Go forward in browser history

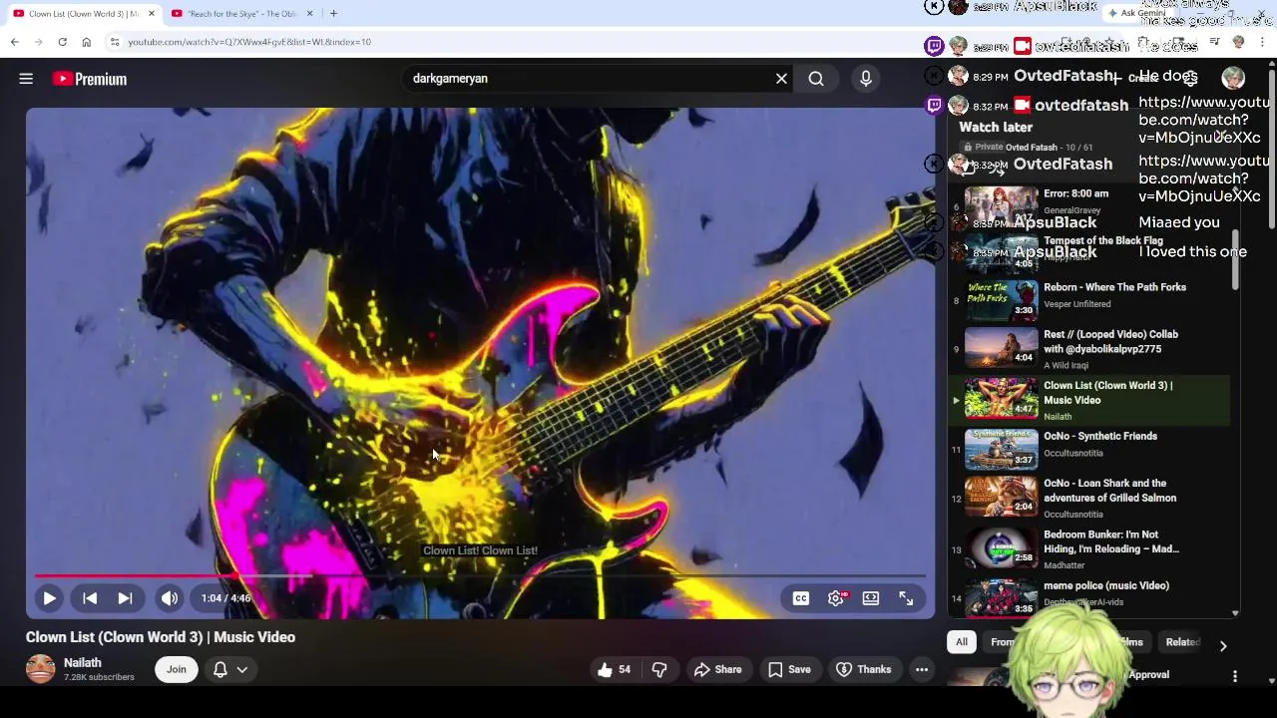pos(39,42)
